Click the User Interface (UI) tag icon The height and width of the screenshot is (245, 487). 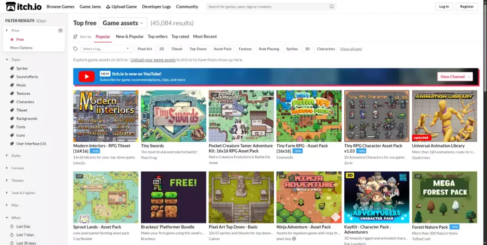[12, 144]
